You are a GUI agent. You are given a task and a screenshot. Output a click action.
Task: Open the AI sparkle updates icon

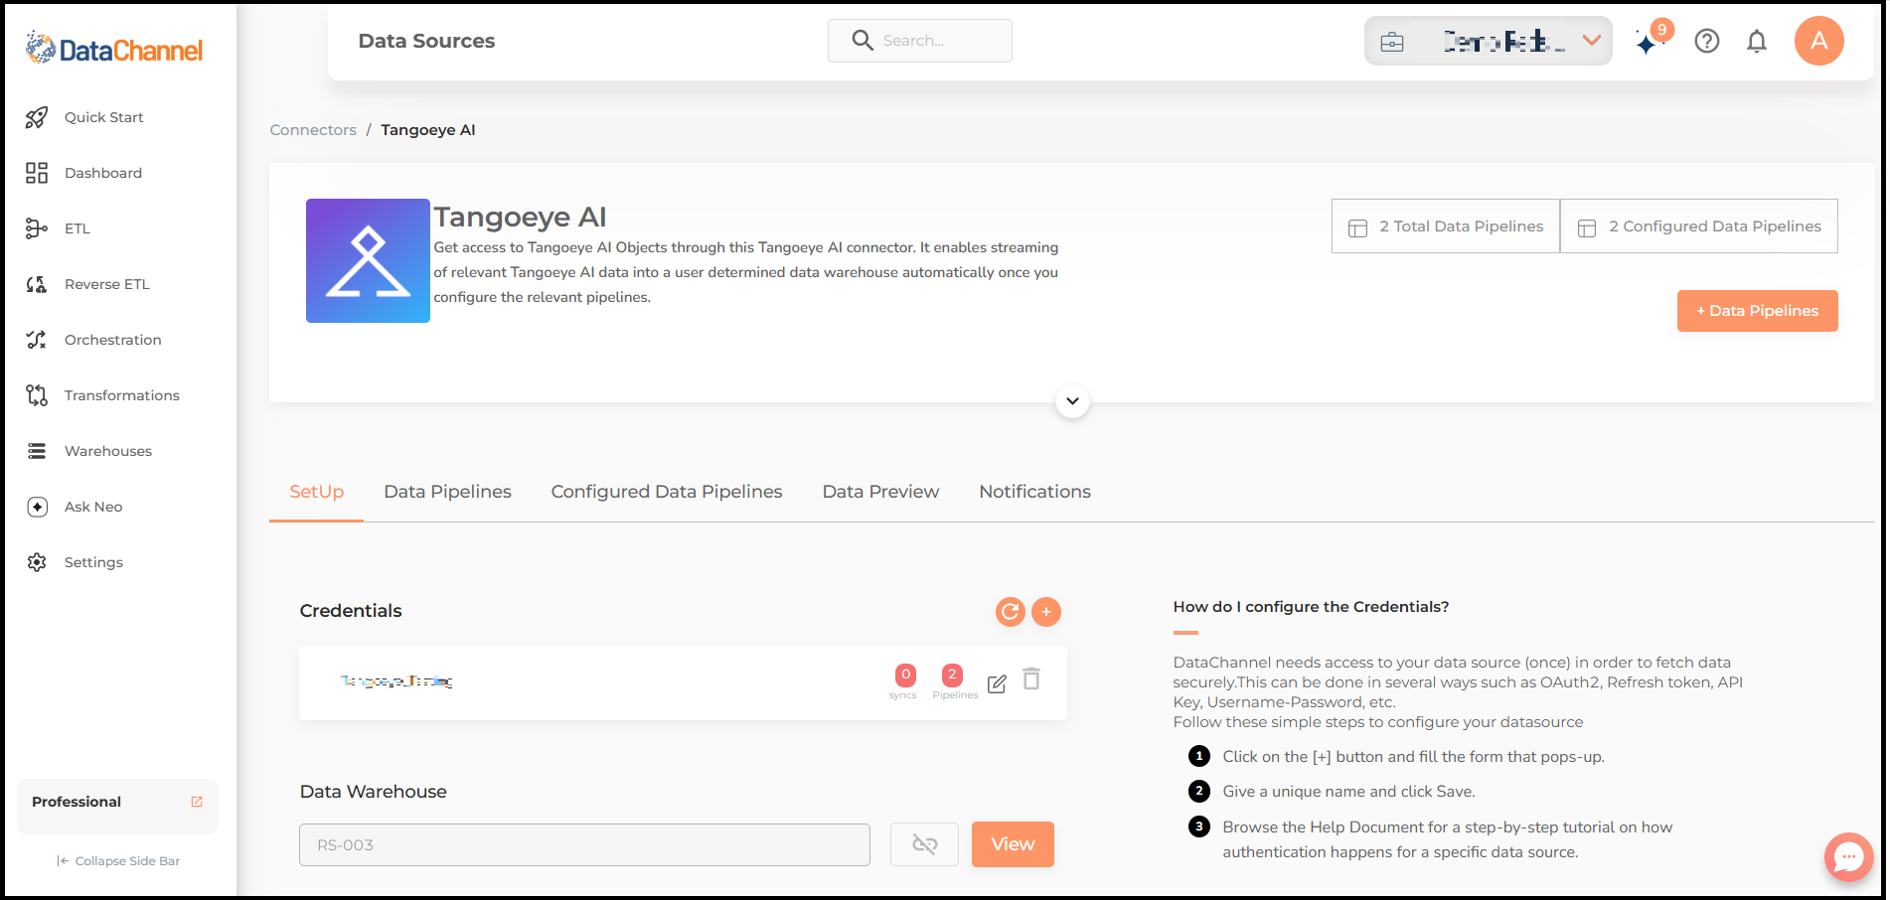(1648, 42)
